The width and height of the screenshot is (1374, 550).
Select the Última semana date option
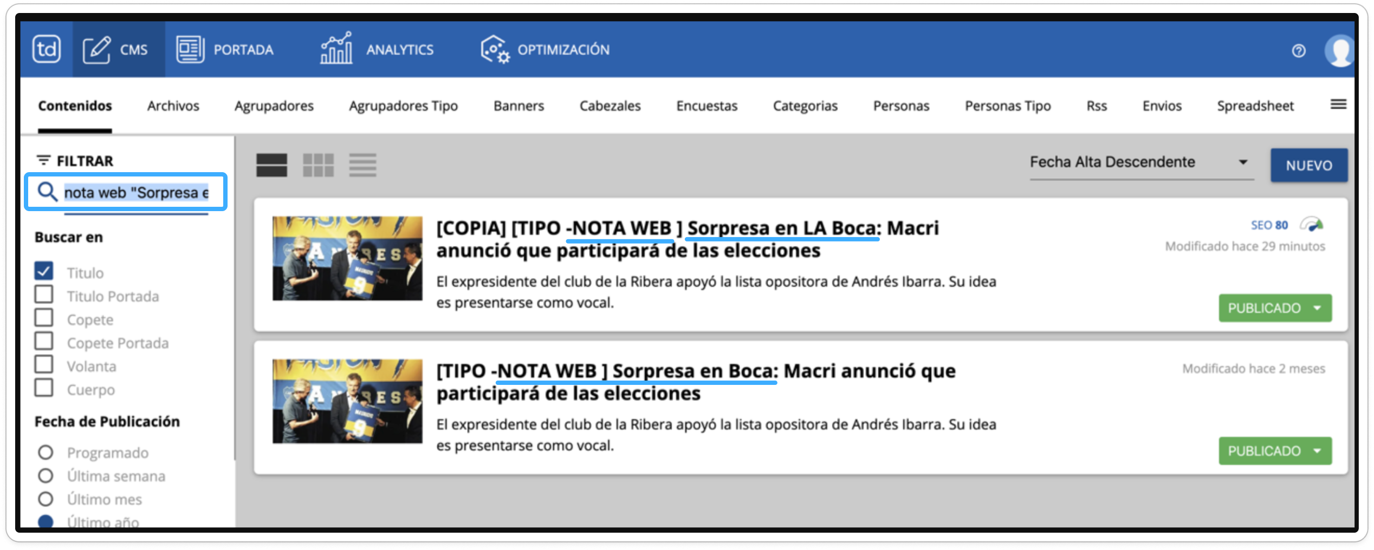(46, 476)
